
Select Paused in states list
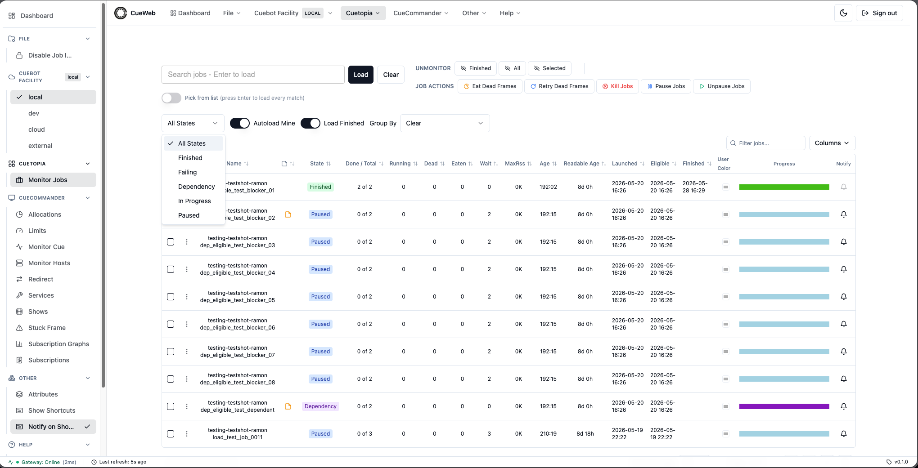[193, 215]
